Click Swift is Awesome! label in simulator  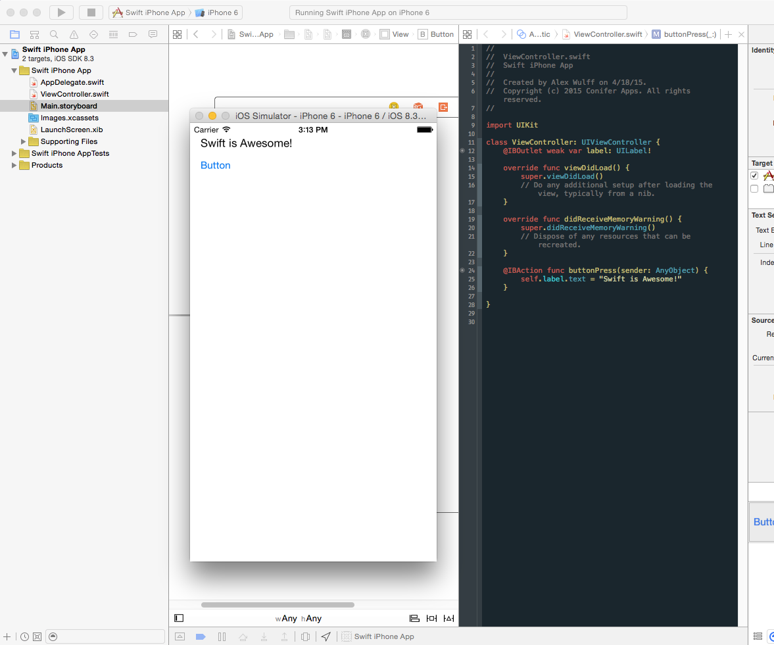click(x=246, y=143)
